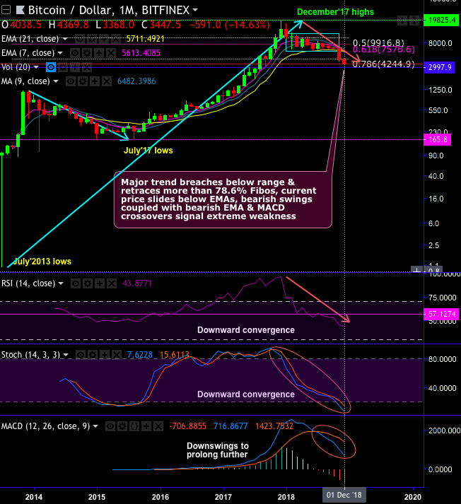Click the green 19825.4 price label
This screenshot has height=504, width=461.
[441, 20]
